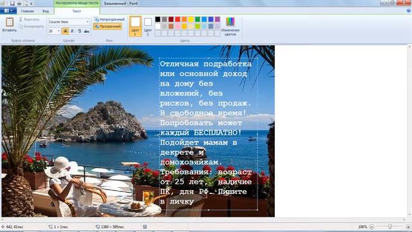Pick the lime green color swatch
Screen dimensions: 412x232
click(x=198, y=26)
